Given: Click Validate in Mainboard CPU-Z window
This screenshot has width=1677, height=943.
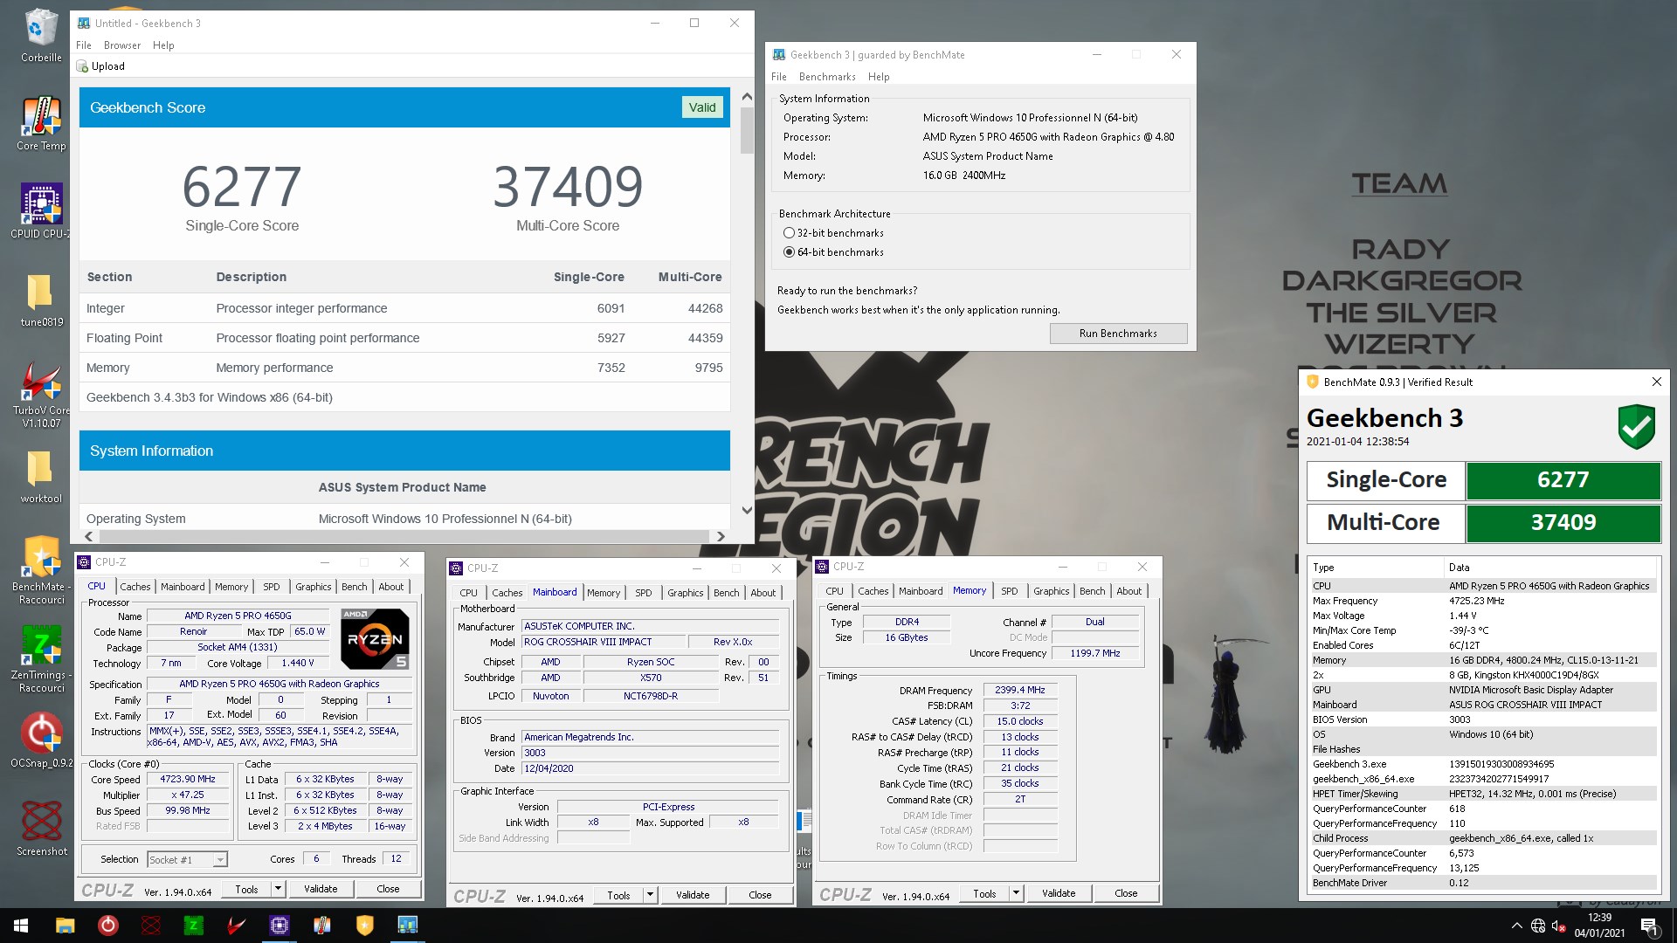Looking at the screenshot, I should (x=693, y=895).
